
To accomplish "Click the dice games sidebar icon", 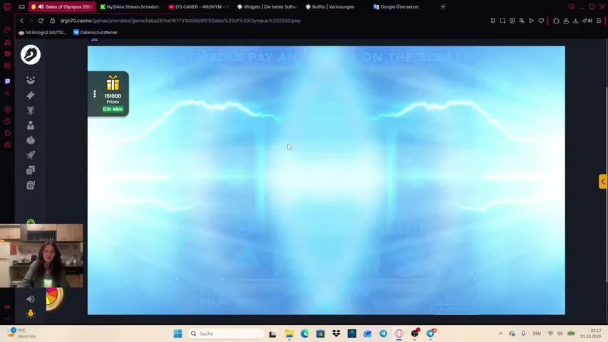I will click(31, 170).
